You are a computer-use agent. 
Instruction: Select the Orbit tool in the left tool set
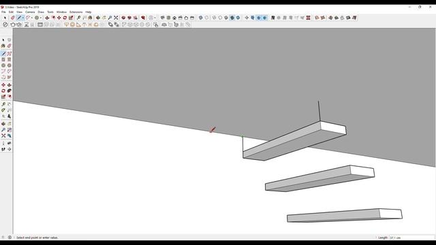(x=3, y=124)
